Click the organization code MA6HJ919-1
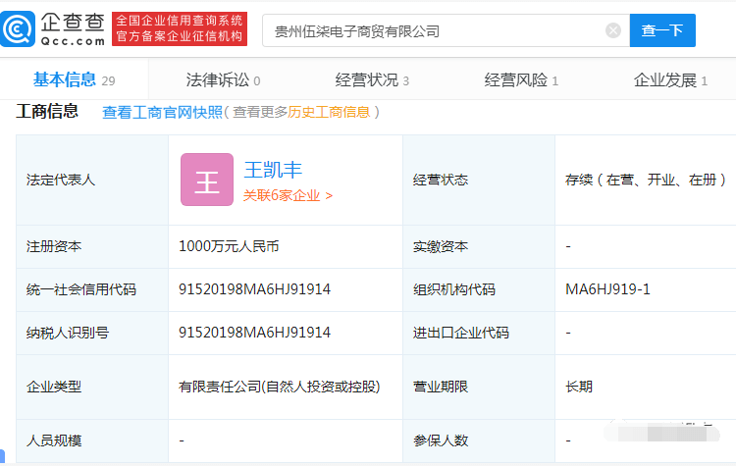This screenshot has width=736, height=466. [x=607, y=289]
